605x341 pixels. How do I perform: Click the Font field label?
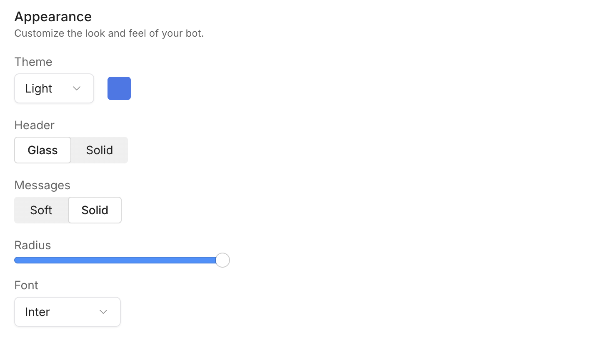[x=26, y=285]
